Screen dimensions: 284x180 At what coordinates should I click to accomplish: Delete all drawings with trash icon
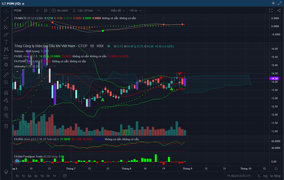tap(6, 126)
